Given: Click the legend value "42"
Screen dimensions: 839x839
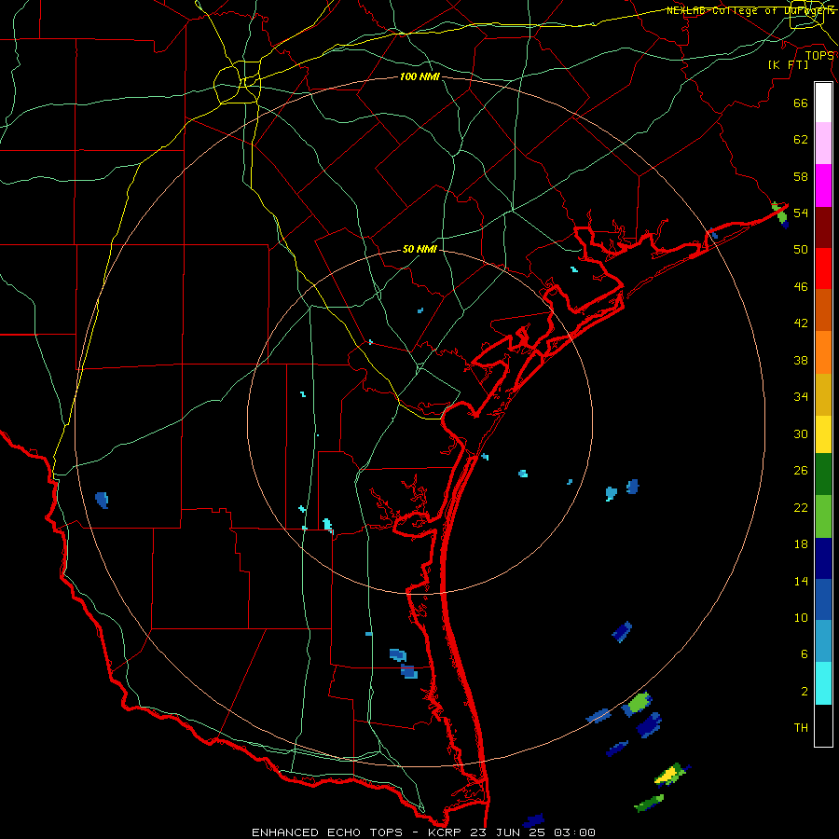Looking at the screenshot, I should click(x=801, y=323).
